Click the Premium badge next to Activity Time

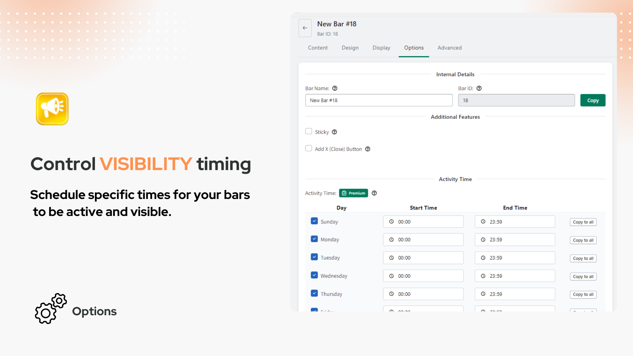click(354, 193)
